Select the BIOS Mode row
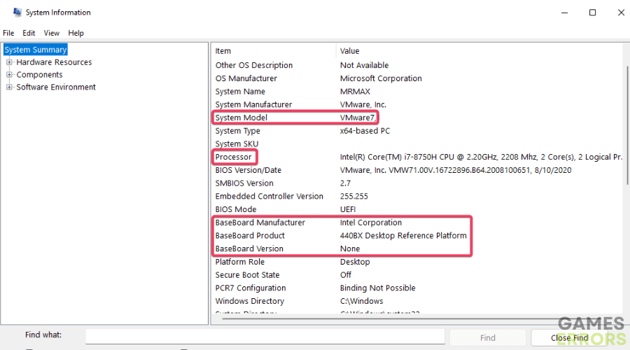630x350 pixels. tap(418, 209)
